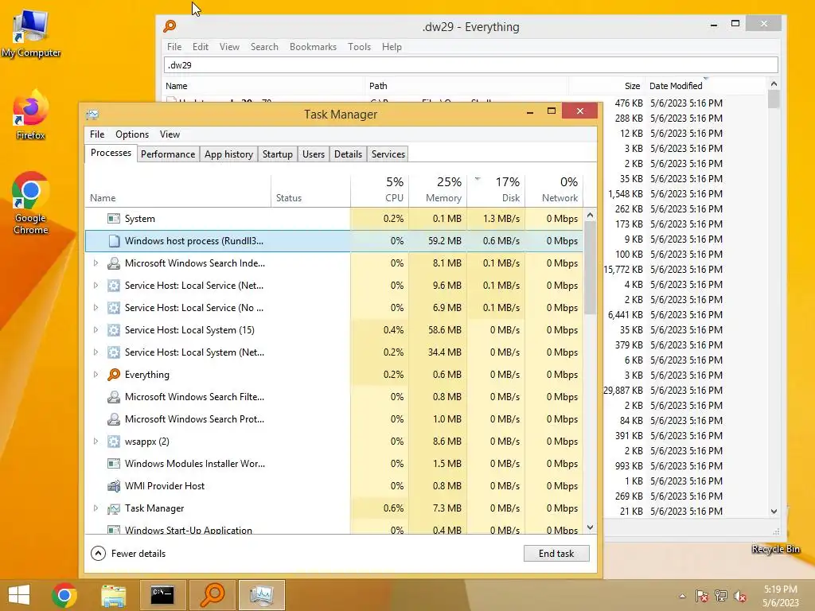Open Google Chrome desktop shortcut

pyautogui.click(x=31, y=203)
